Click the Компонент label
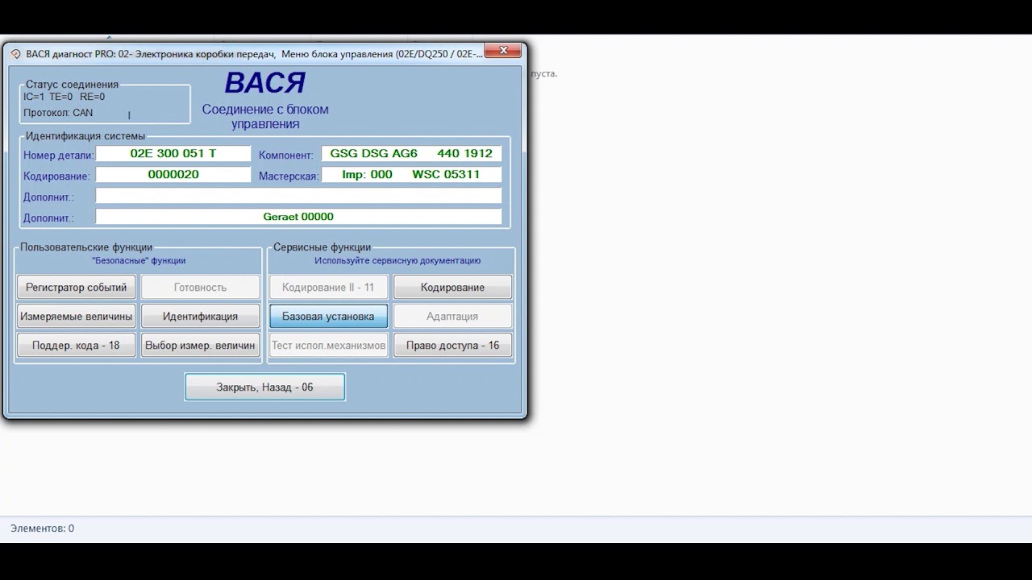Image resolution: width=1032 pixels, height=580 pixels. pyautogui.click(x=286, y=155)
